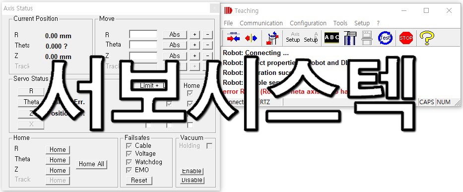Open the Configuration menu
The height and width of the screenshot is (192, 463).
308,23
